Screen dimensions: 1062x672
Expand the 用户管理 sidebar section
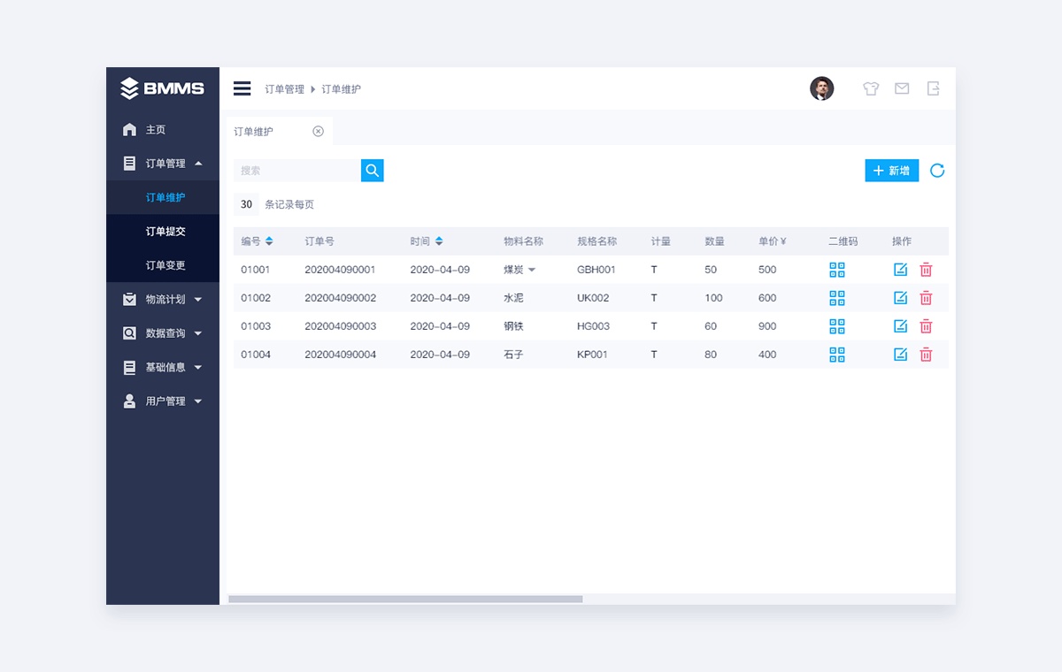(163, 401)
